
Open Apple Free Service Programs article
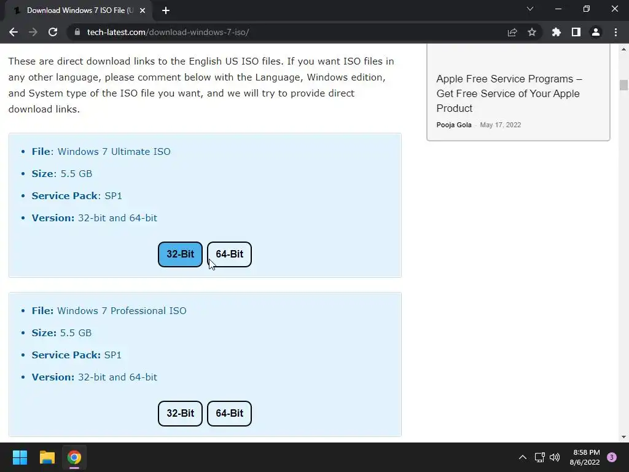pyautogui.click(x=509, y=93)
